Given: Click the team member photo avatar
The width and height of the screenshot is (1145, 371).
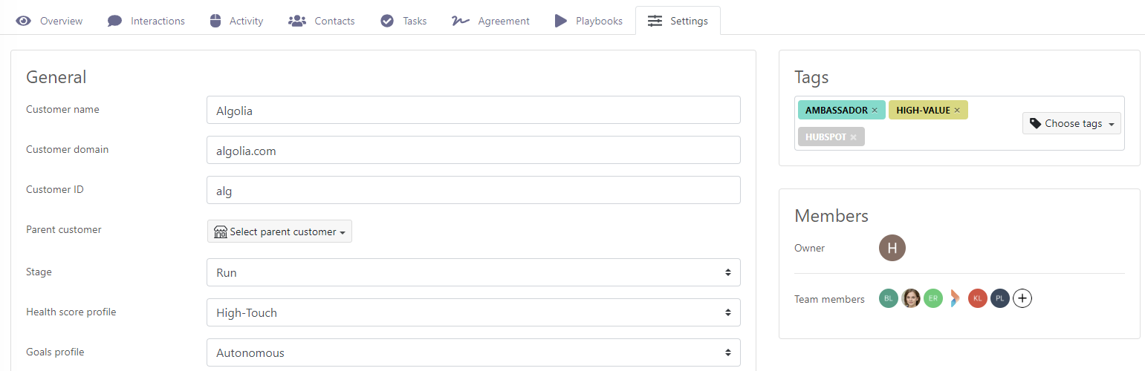Looking at the screenshot, I should tap(911, 298).
